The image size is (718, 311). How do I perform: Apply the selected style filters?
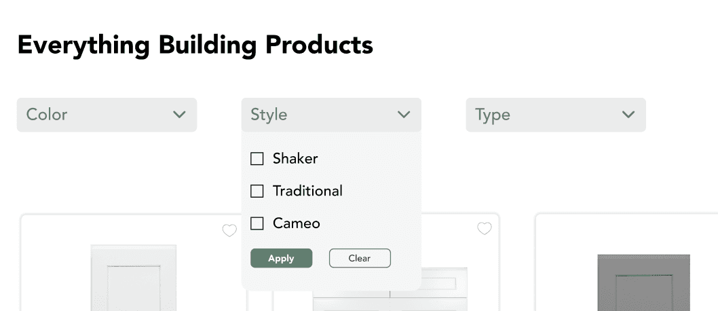[281, 258]
